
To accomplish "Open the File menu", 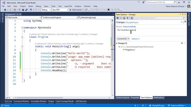I will pyautogui.click(x=3, y=6).
